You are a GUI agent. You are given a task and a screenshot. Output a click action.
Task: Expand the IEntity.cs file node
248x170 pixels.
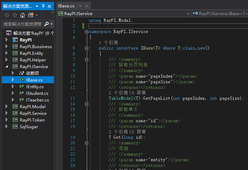pyautogui.click(x=13, y=86)
